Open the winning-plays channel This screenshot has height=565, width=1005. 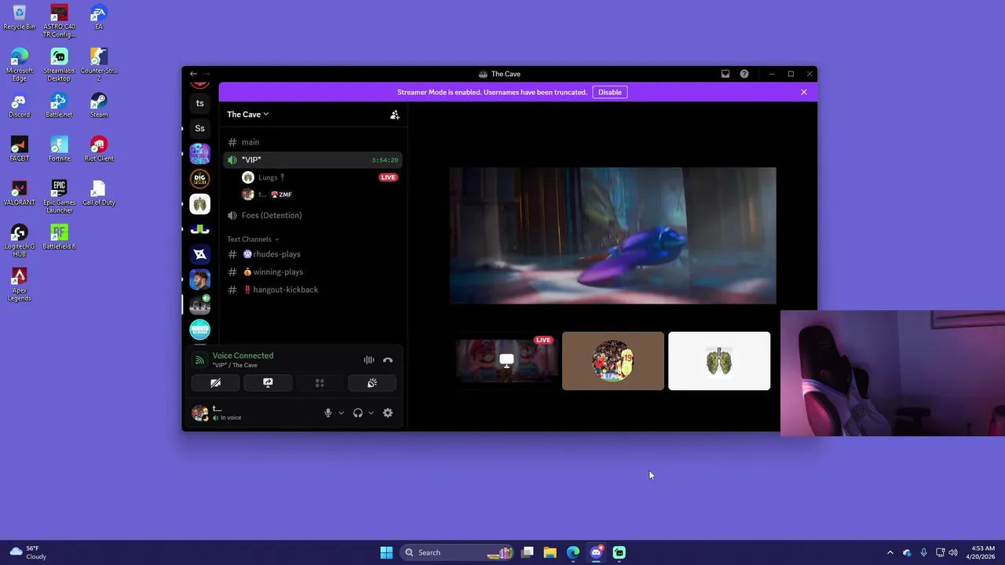312,272
